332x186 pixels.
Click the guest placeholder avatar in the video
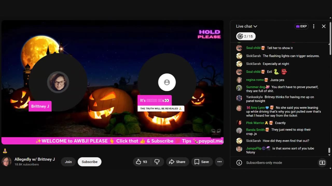tap(167, 82)
